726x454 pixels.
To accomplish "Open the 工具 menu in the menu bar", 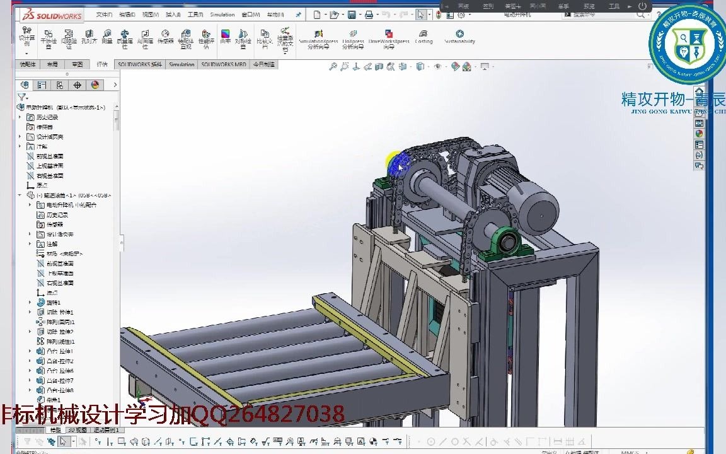I will (x=197, y=14).
